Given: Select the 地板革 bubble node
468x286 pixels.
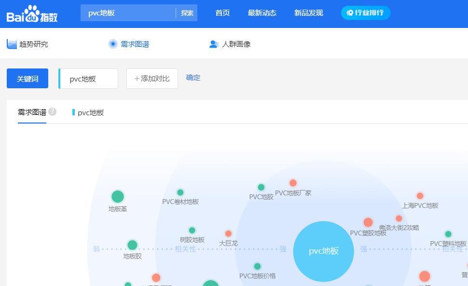Looking at the screenshot, I should (x=118, y=197).
